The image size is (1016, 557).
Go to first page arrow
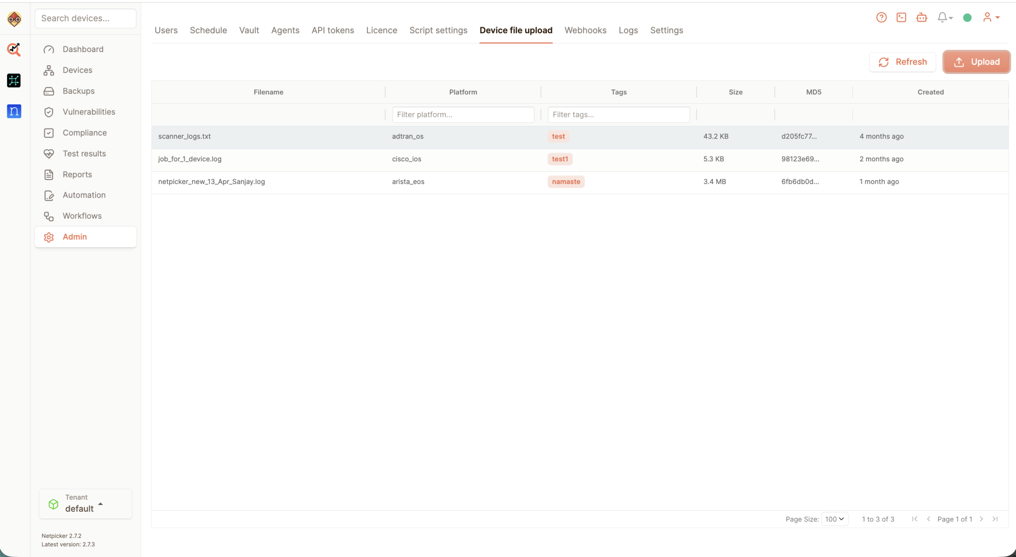click(915, 519)
